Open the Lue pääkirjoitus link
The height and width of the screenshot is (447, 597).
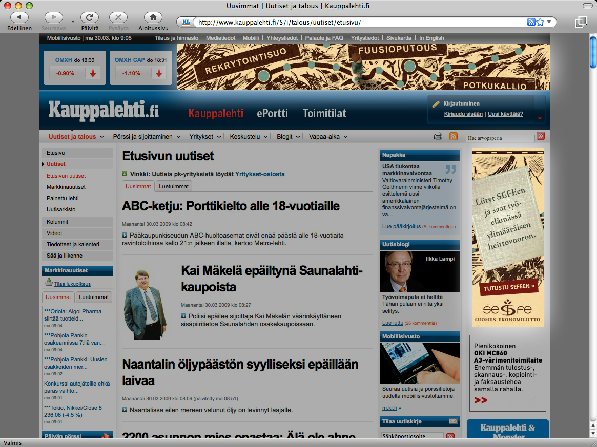tap(401, 226)
